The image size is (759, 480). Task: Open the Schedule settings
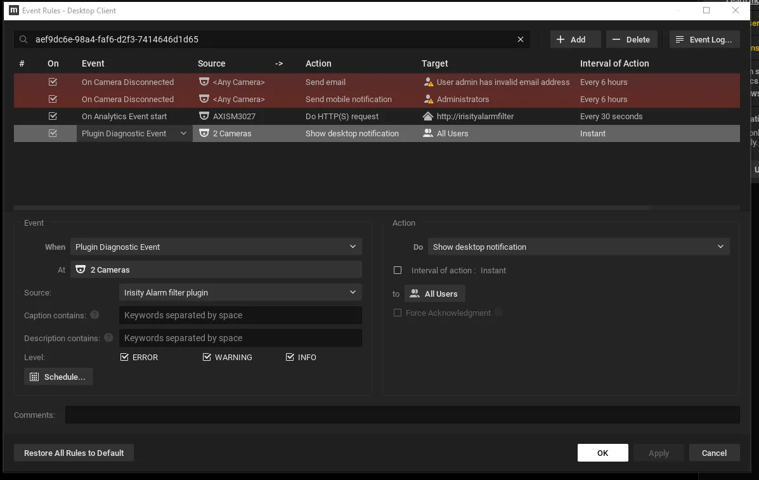click(58, 377)
